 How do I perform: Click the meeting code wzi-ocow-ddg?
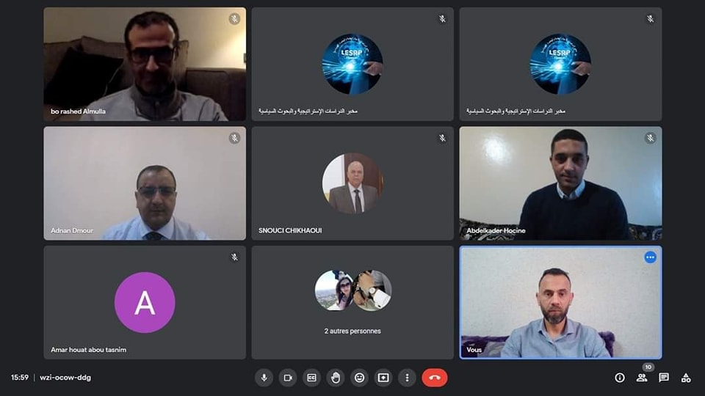[65, 378]
